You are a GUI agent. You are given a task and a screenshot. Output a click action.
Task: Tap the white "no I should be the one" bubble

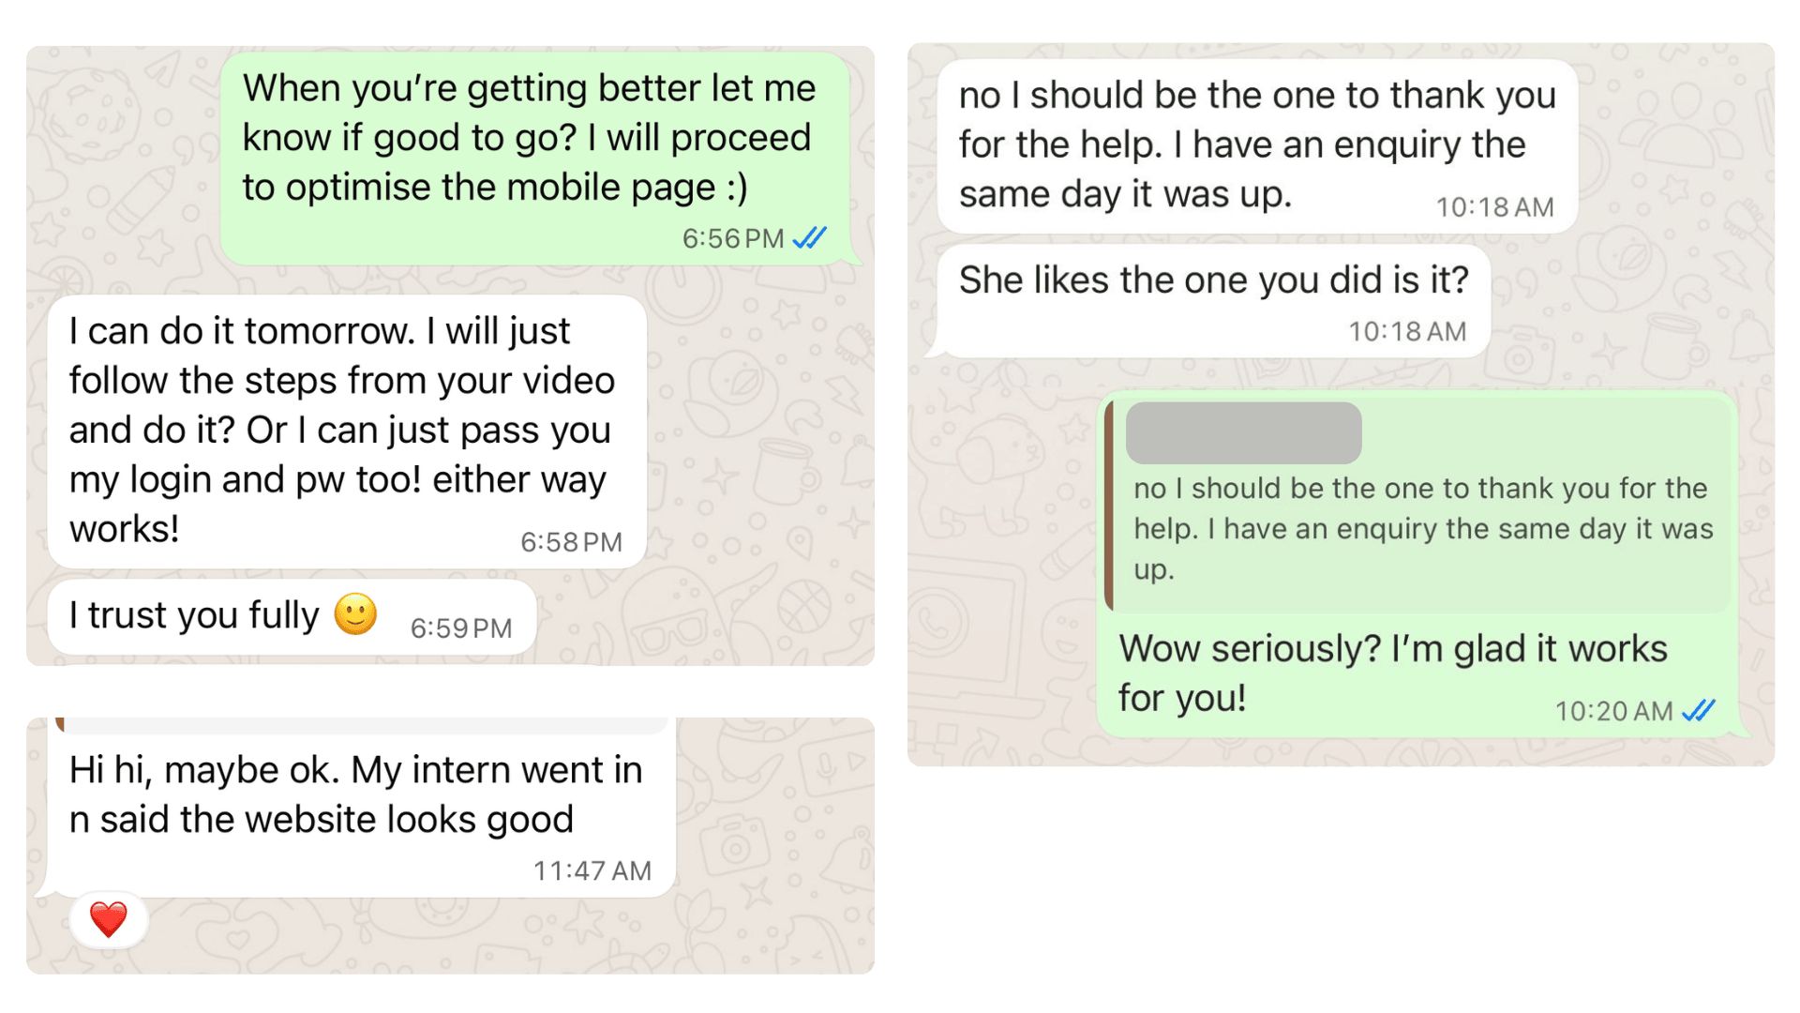pos(1256,144)
